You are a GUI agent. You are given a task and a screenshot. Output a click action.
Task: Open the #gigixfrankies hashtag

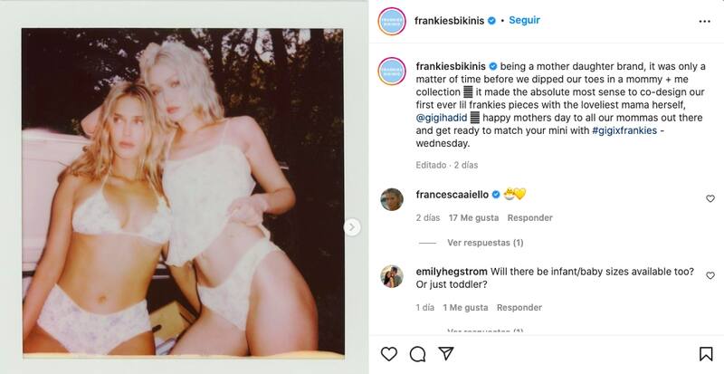click(625, 130)
